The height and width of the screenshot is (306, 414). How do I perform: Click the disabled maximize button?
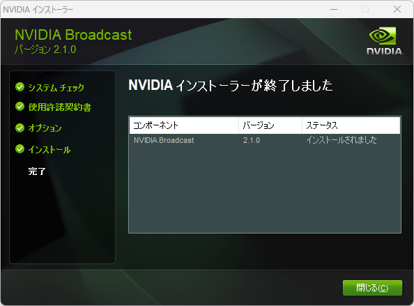coord(365,9)
